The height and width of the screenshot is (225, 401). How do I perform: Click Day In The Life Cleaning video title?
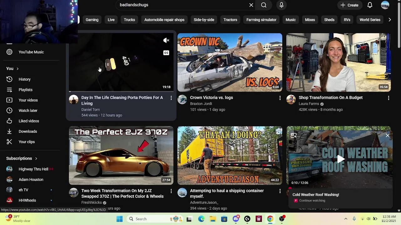122,101
